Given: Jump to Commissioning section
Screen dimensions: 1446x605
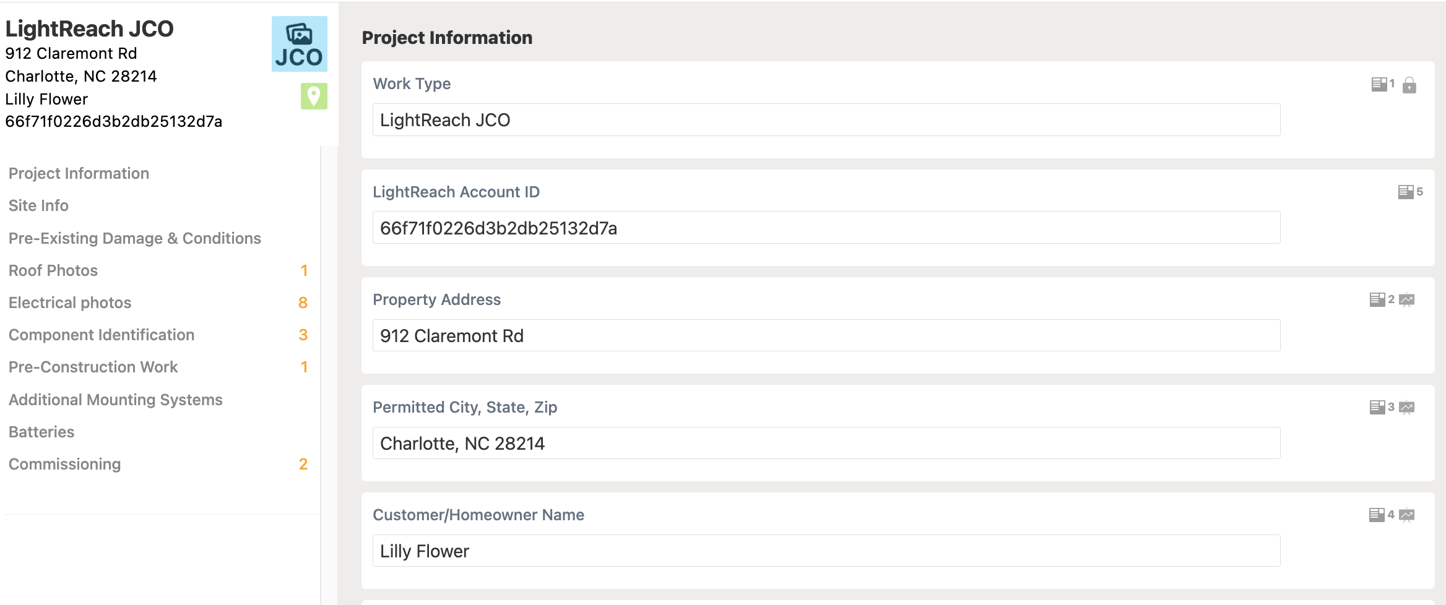Looking at the screenshot, I should tap(64, 464).
